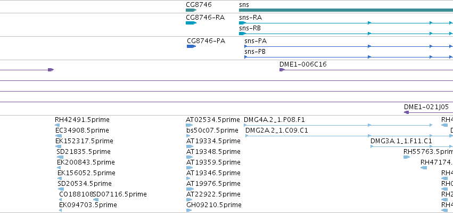This screenshot has width=453, height=213.
Task: Click the CG8746-RA transcript arrow
Action: pos(191,23)
